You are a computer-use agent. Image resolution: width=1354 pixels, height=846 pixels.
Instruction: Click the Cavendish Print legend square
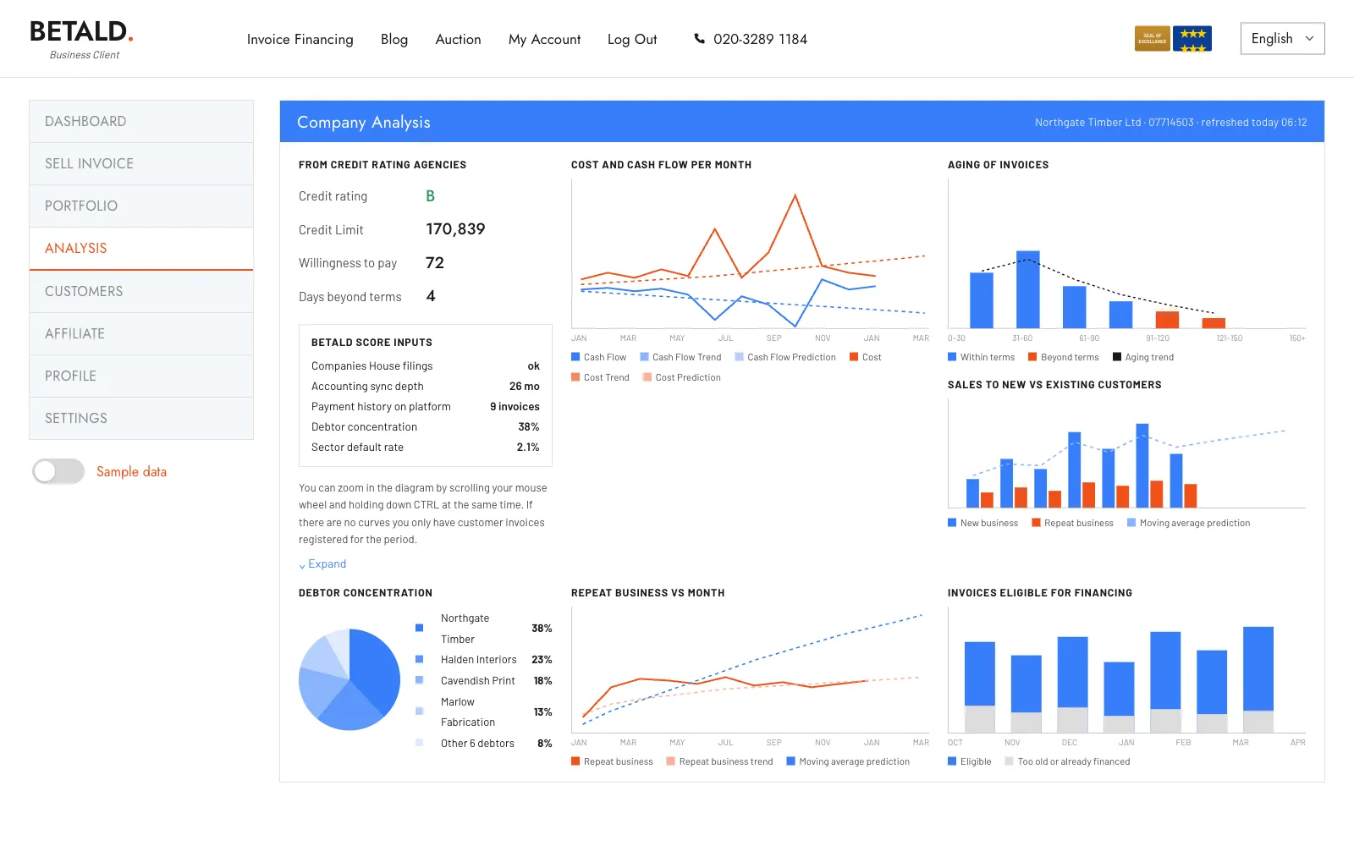pyautogui.click(x=419, y=680)
